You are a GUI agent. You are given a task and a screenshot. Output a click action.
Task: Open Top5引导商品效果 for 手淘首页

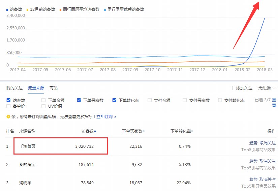(x=258, y=149)
